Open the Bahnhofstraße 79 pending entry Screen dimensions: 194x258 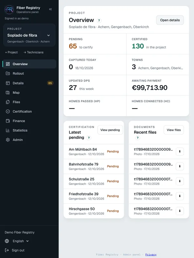94,166
